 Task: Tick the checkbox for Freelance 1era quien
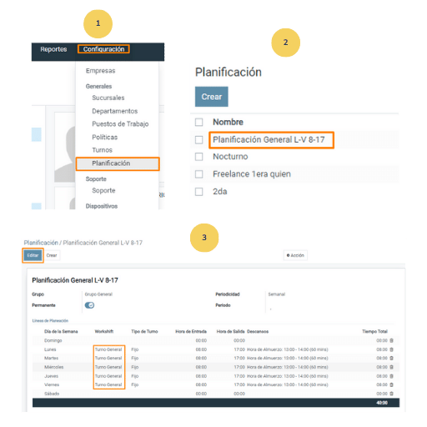pos(198,174)
